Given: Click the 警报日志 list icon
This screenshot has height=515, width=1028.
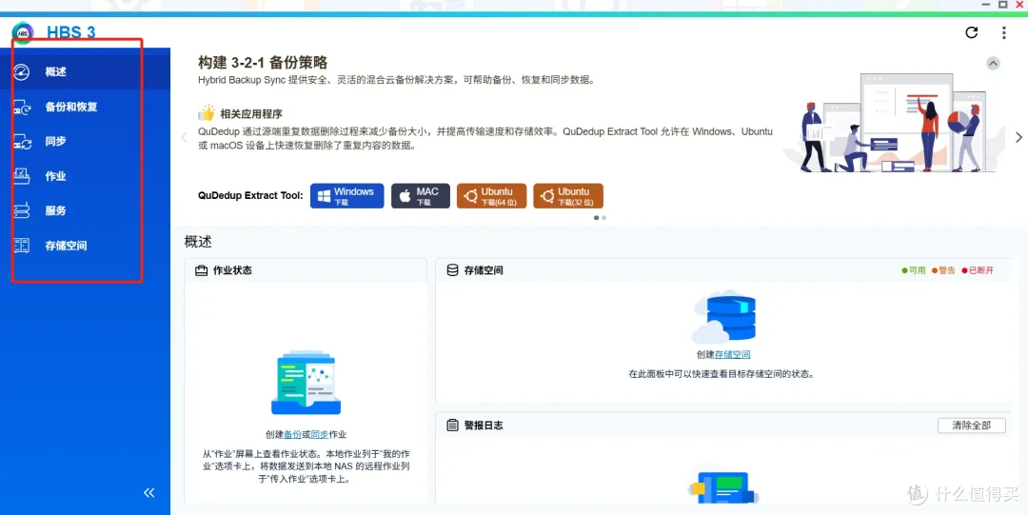Looking at the screenshot, I should (452, 426).
